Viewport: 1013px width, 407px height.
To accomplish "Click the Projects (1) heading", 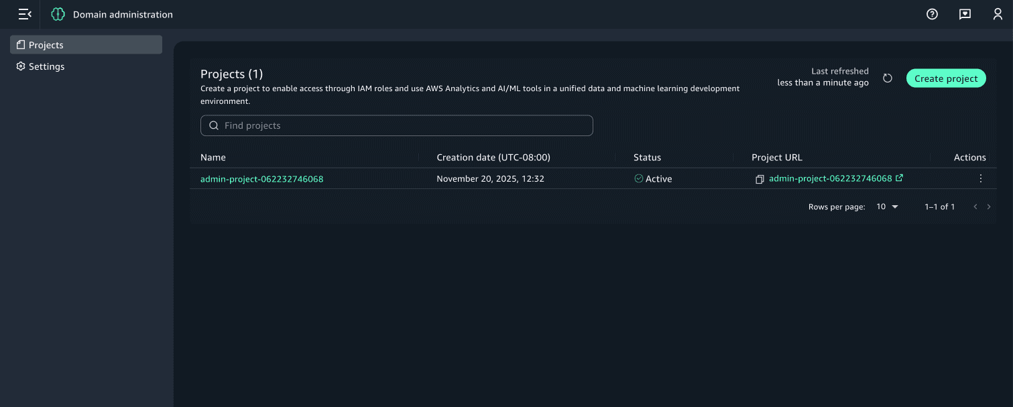I will click(232, 74).
